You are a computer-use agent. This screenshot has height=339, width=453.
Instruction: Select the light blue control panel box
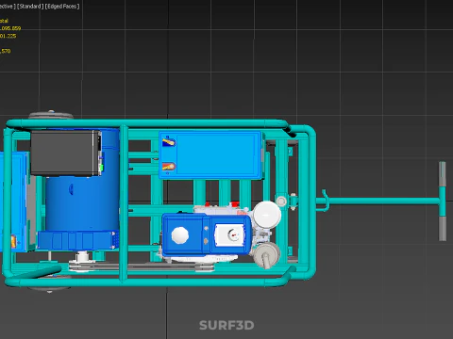210,155
